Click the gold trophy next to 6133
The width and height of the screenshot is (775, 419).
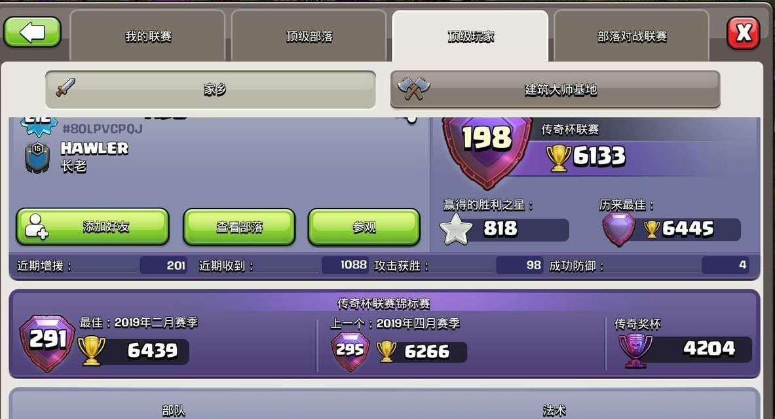coord(559,158)
